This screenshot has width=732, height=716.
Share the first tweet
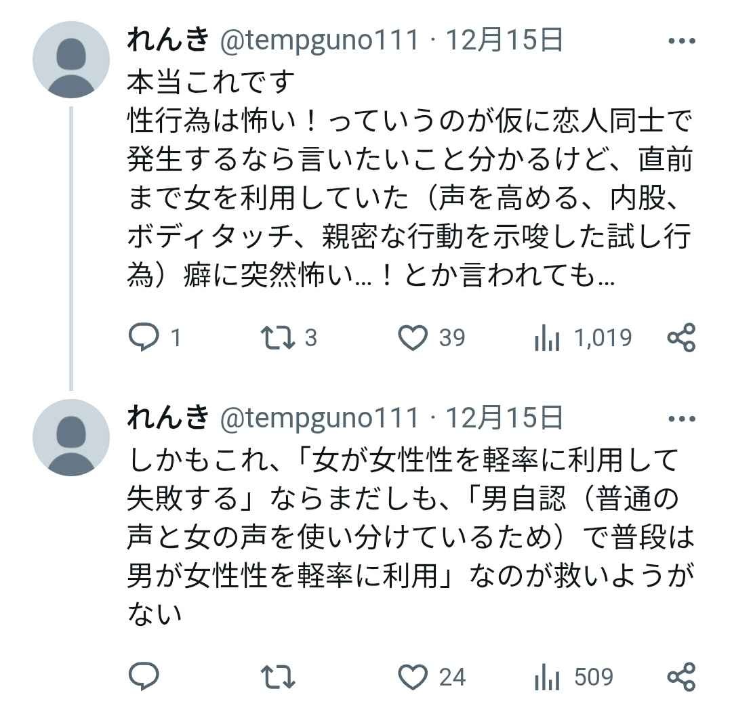click(x=681, y=337)
